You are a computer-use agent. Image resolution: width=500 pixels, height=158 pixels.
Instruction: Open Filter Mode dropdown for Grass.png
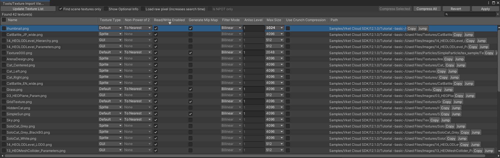click(232, 89)
